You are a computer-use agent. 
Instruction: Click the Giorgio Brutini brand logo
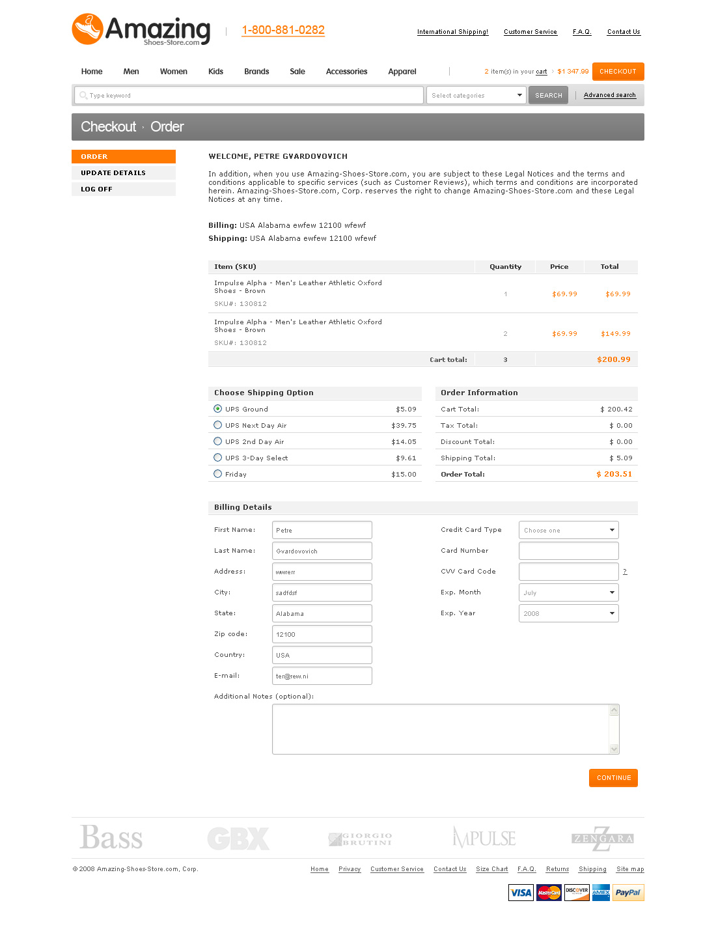[x=360, y=839]
